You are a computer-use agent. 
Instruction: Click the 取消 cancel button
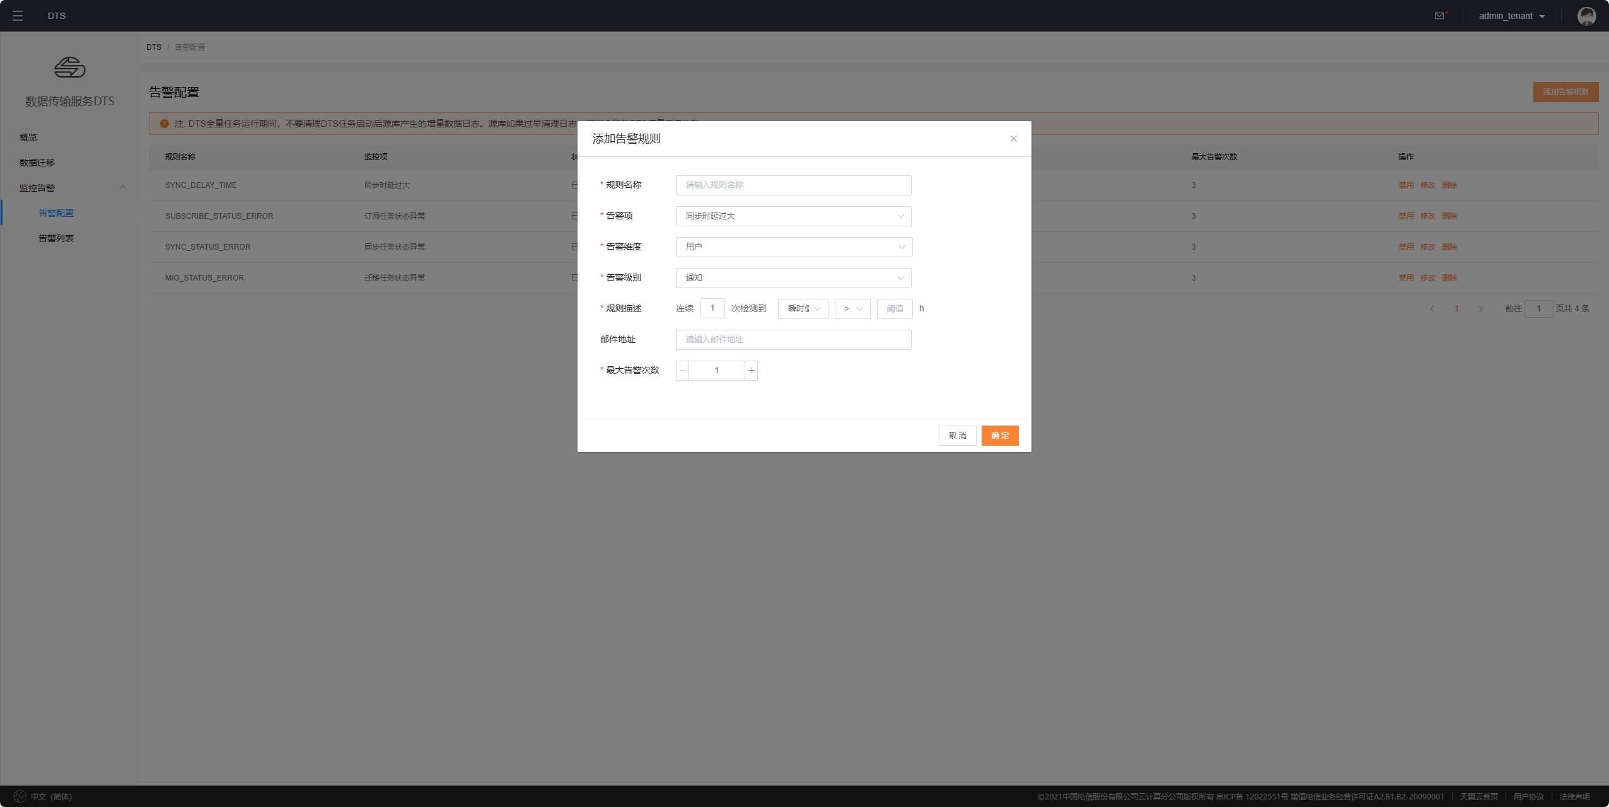coord(956,436)
